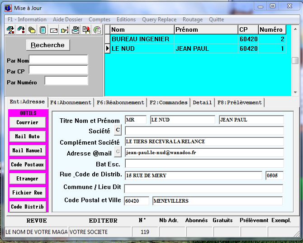Click the first toolbar icon with colored shapes
The image size is (303, 243).
(x=10, y=30)
